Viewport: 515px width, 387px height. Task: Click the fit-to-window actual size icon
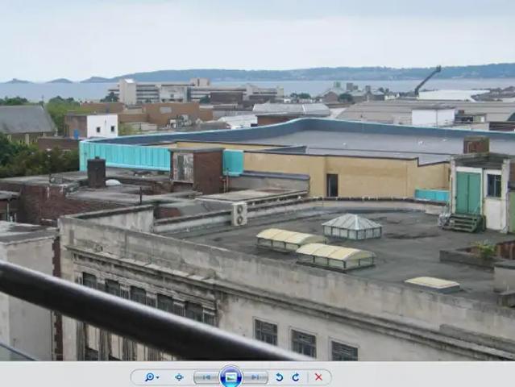tap(179, 377)
